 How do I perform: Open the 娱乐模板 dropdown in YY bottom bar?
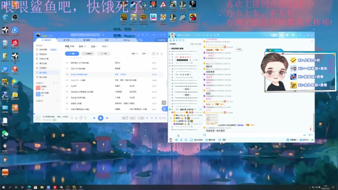(x=292, y=140)
